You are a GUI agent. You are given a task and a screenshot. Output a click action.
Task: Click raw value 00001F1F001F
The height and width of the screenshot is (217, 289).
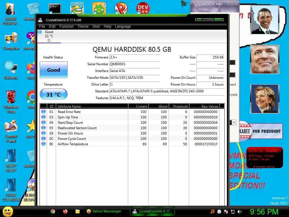point(206,144)
